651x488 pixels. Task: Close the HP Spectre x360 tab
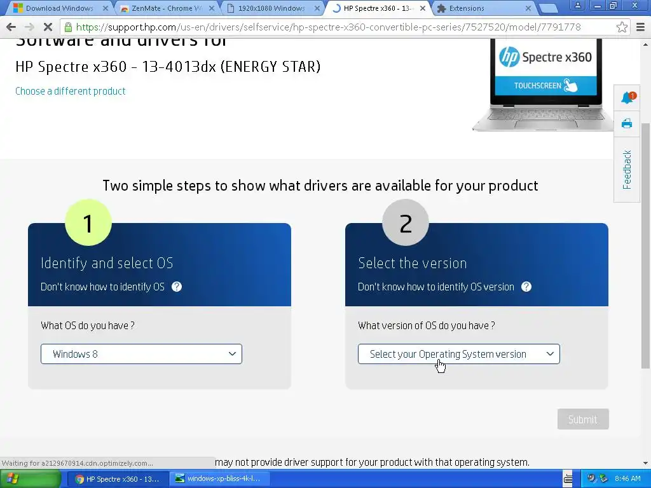pyautogui.click(x=423, y=8)
